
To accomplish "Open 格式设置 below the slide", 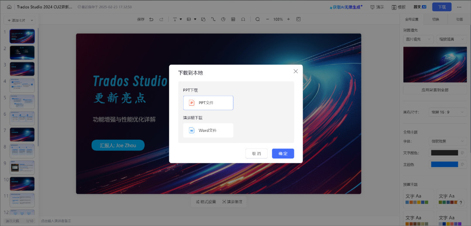I will [x=206, y=202].
